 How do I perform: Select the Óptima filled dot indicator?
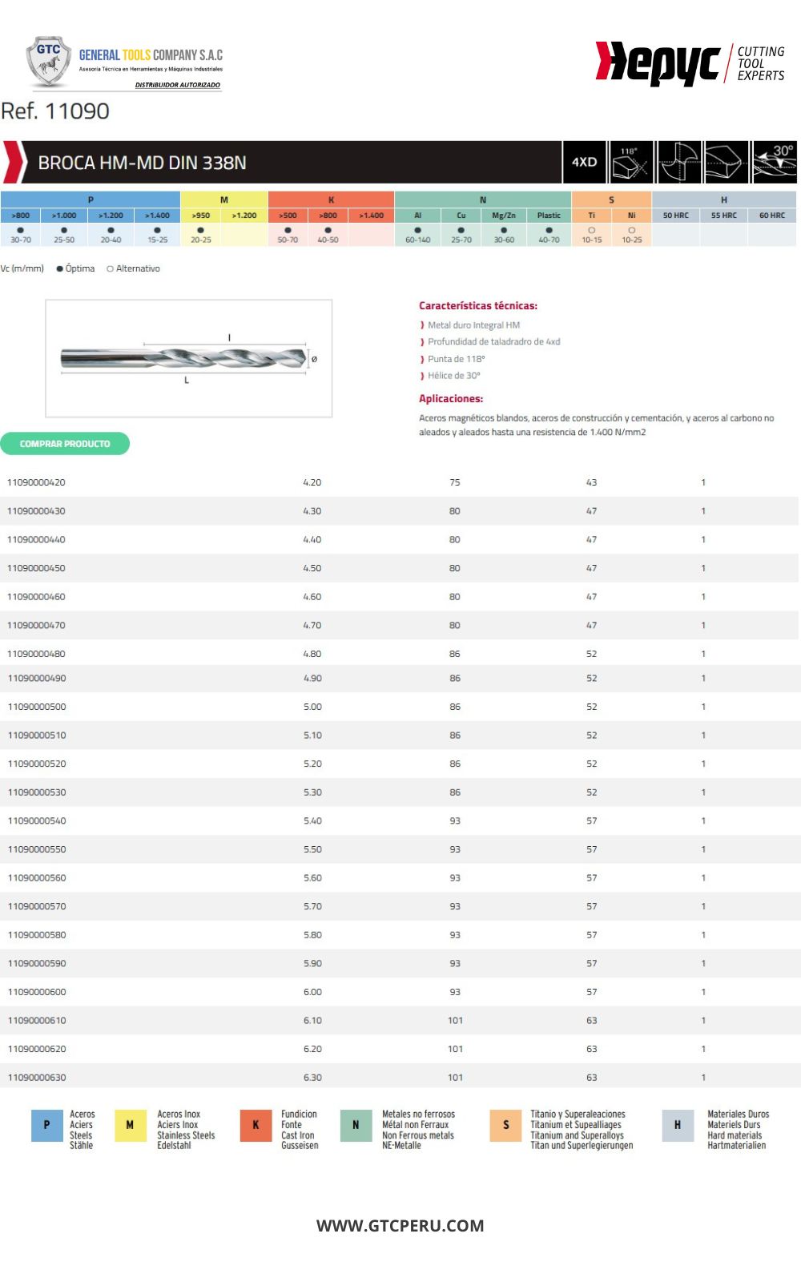[60, 269]
